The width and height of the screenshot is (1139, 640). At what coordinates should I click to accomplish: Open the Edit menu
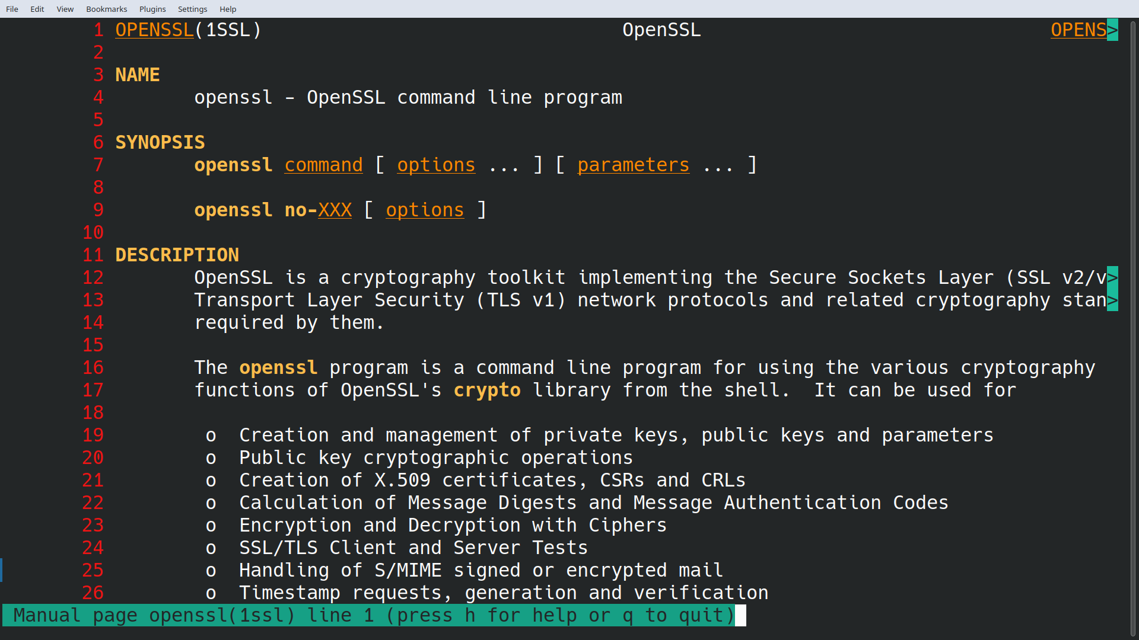37,9
